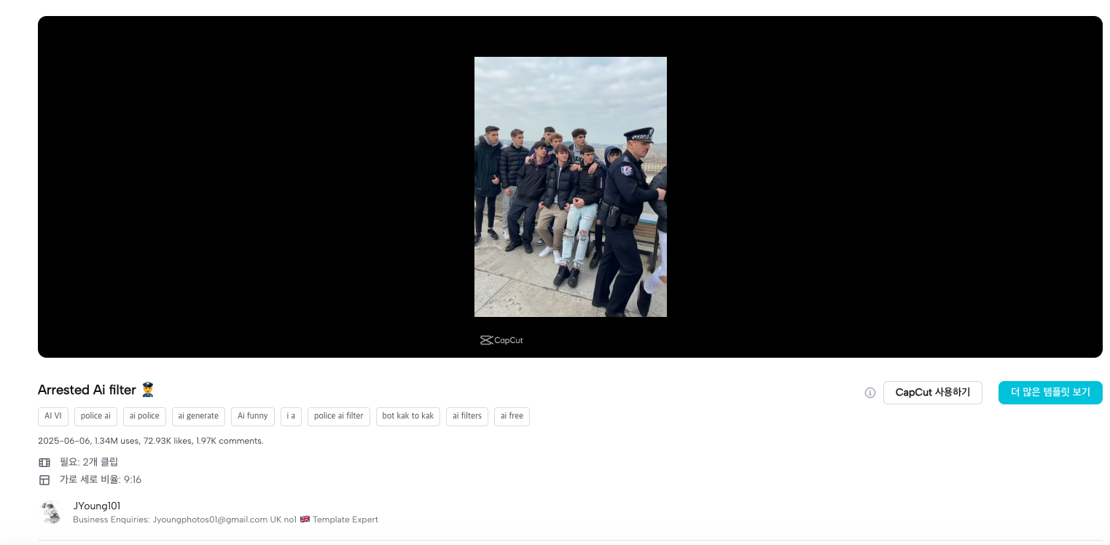The width and height of the screenshot is (1110, 545).
Task: Select the 'bot kak to kak' tag
Action: coord(408,417)
